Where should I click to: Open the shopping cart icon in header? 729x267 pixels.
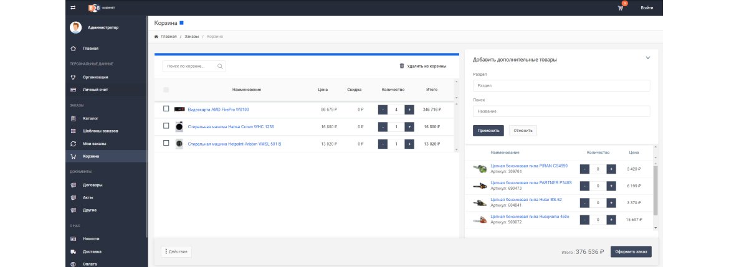[621, 8]
